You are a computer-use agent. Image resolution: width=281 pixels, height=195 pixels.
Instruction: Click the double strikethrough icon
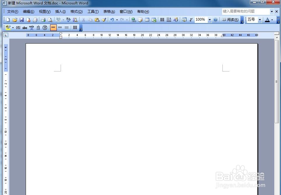[x=25, y=28]
